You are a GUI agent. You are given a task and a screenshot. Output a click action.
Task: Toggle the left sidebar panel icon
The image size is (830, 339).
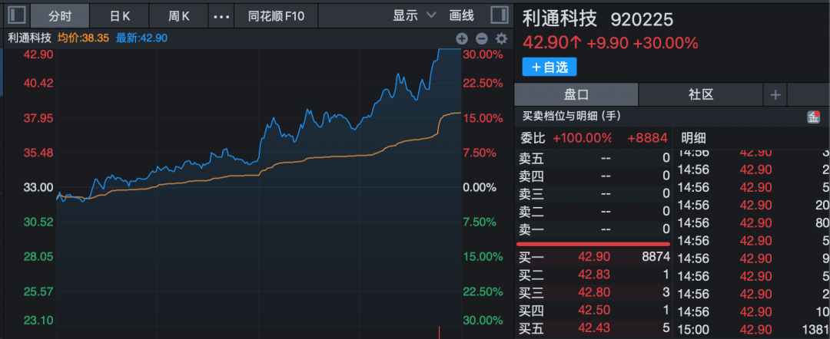point(16,15)
